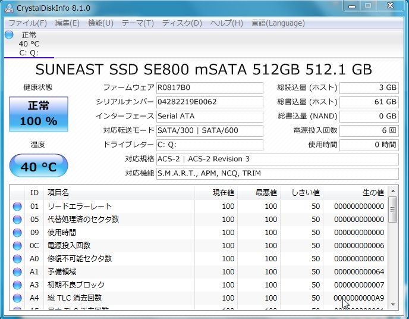Click the 使用時間 value 0 時間
Viewport: 409px width, 319px height.
coord(369,145)
